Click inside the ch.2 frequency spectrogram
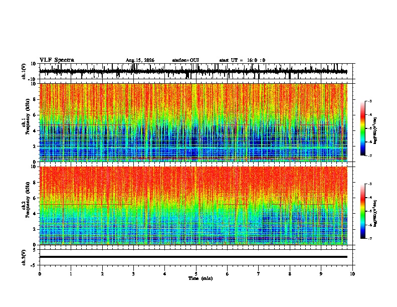The width and height of the screenshot is (397, 307). pos(193,206)
